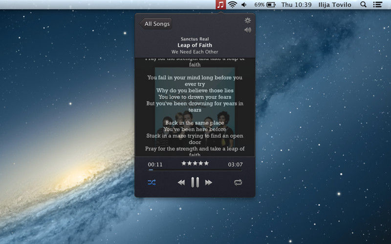
Task: Open the Wi-Fi menu in the menu bar
Action: click(x=233, y=4)
